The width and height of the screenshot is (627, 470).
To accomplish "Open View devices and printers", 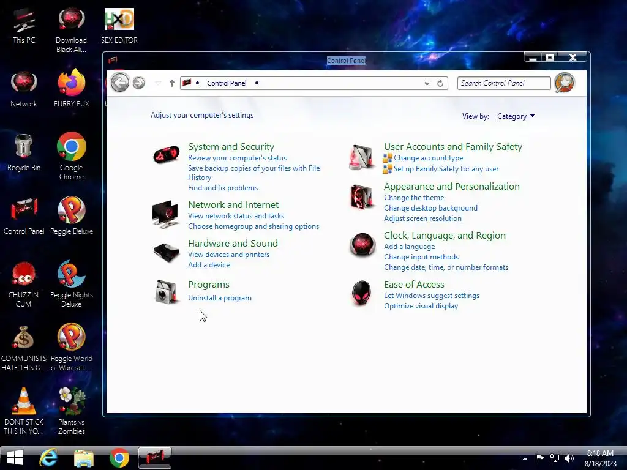I will [x=229, y=255].
